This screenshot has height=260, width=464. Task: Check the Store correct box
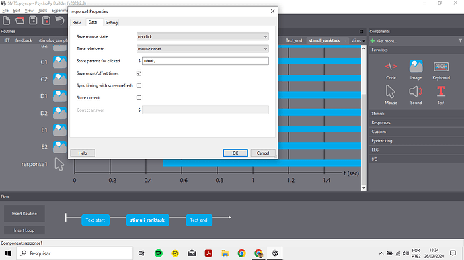(139, 97)
